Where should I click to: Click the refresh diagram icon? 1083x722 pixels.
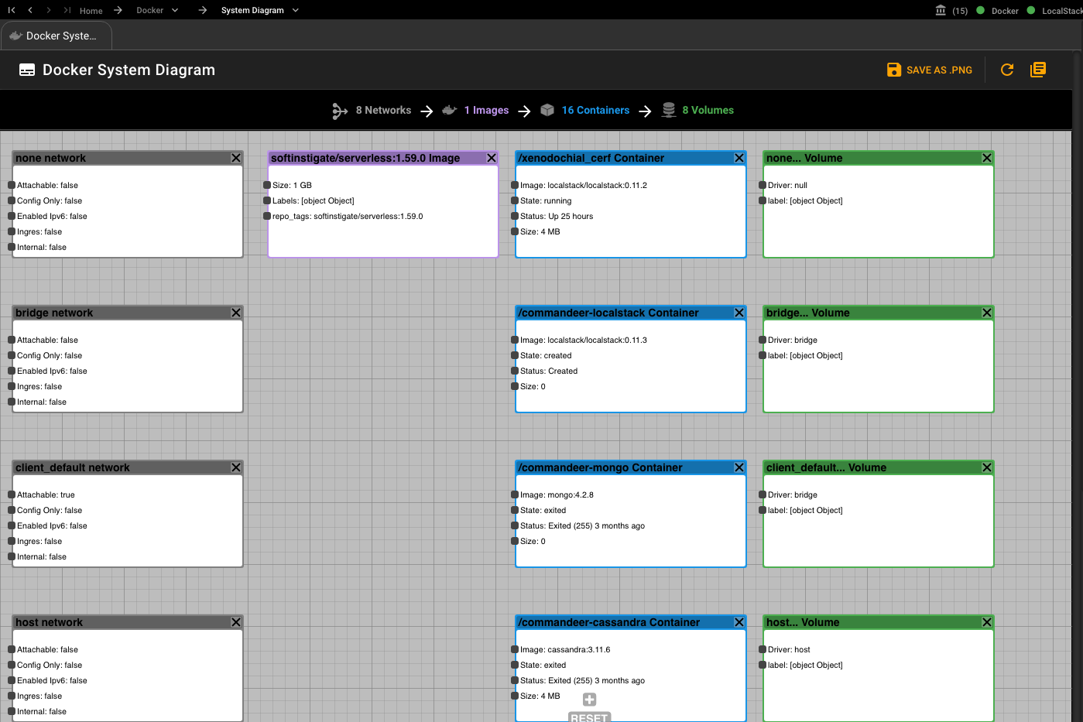1006,70
